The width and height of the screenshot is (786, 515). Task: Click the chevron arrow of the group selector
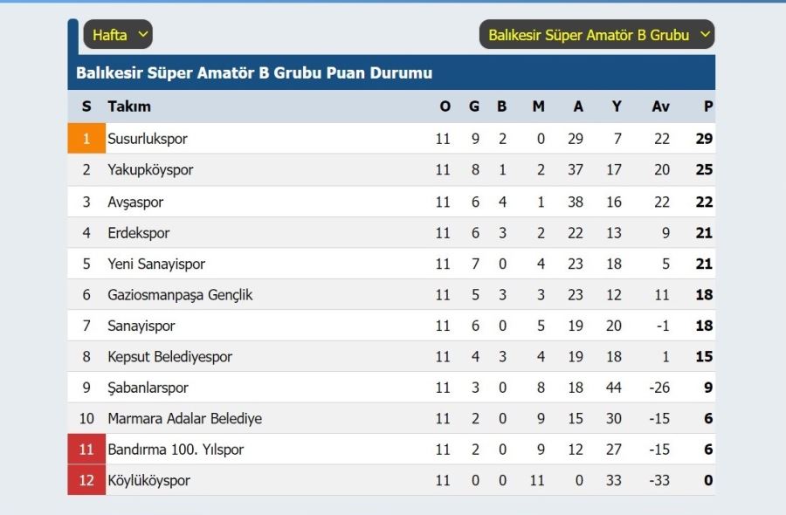pyautogui.click(x=705, y=35)
